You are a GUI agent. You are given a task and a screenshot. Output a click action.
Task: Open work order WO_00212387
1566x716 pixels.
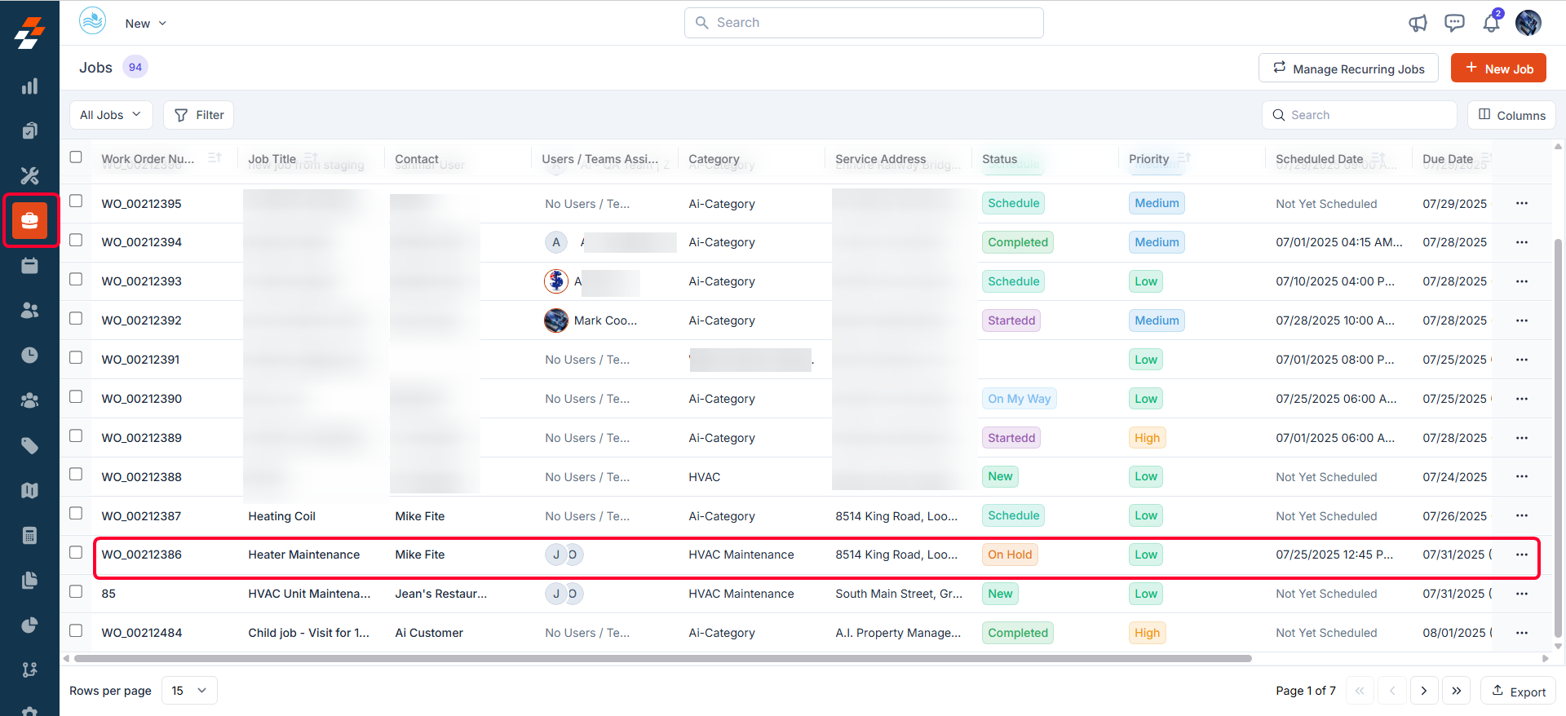click(x=141, y=516)
